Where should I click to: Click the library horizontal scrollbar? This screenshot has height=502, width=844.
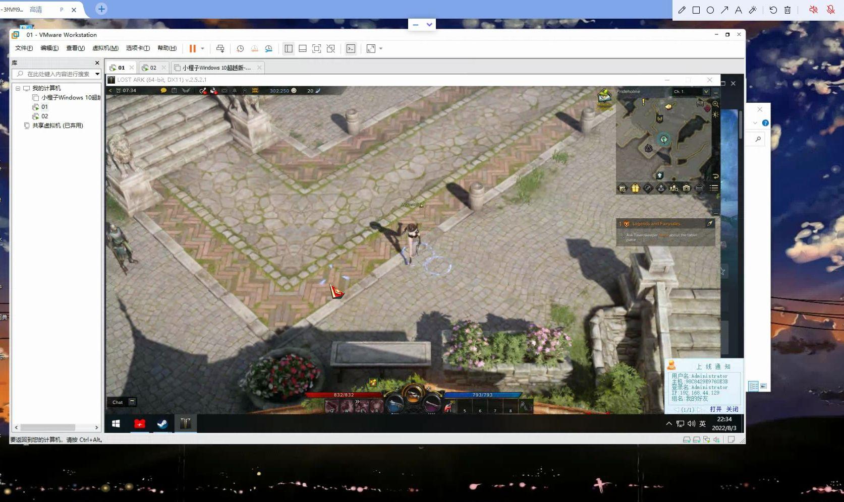48,427
